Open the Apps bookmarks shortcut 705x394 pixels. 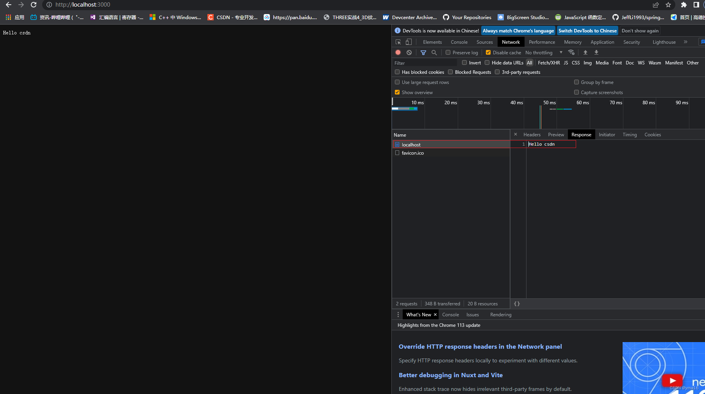[x=15, y=17]
